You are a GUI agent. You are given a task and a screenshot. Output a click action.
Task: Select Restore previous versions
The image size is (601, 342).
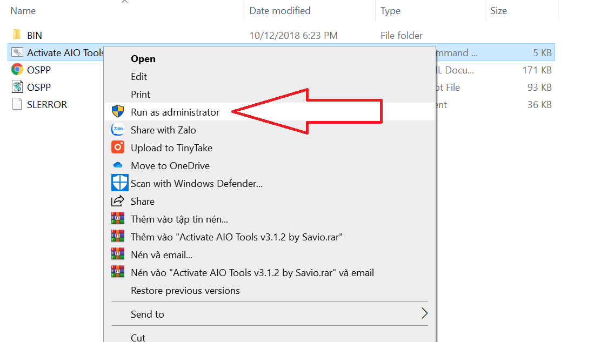tap(184, 290)
